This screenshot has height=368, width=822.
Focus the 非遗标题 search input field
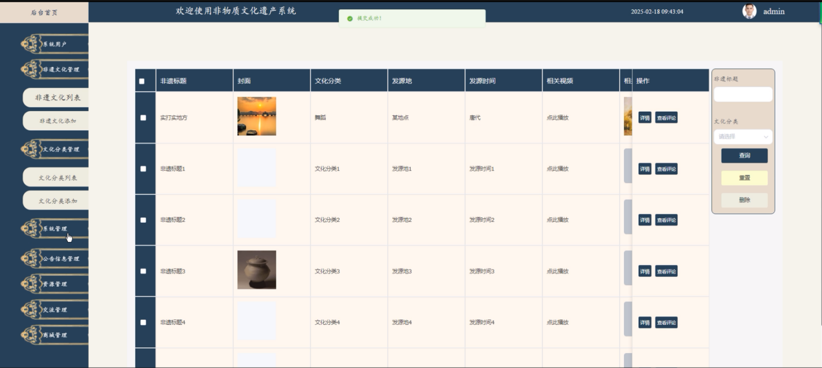point(743,94)
